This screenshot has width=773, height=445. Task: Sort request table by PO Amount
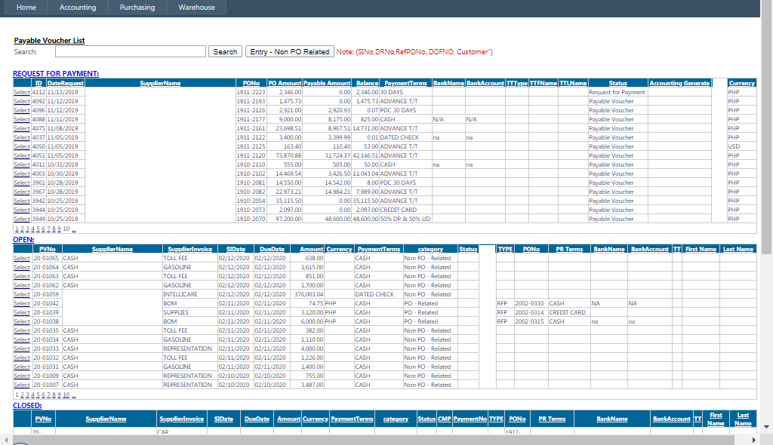(x=285, y=83)
